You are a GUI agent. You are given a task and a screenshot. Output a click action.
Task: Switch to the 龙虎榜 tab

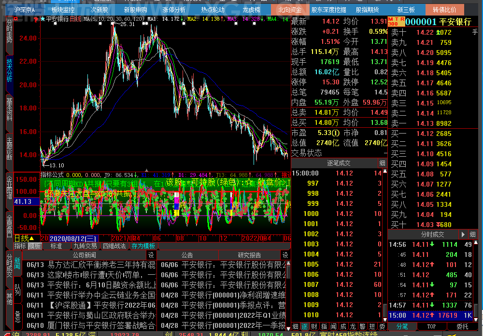pyautogui.click(x=251, y=10)
